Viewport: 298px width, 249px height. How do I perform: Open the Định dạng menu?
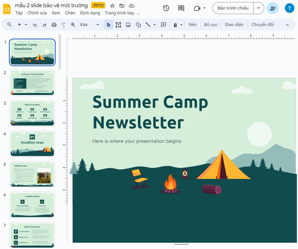coord(90,13)
